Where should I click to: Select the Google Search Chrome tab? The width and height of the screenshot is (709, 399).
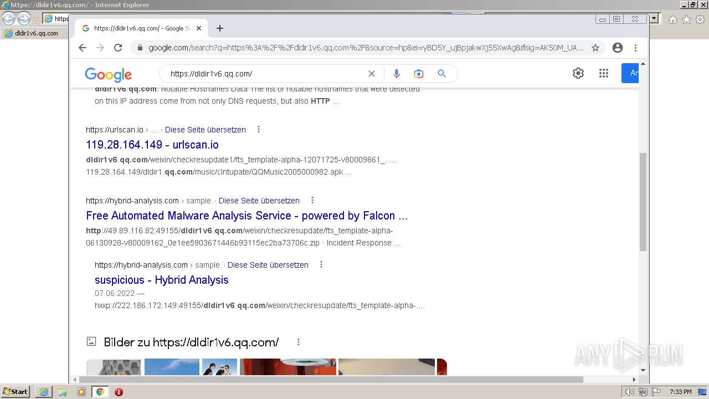140,28
